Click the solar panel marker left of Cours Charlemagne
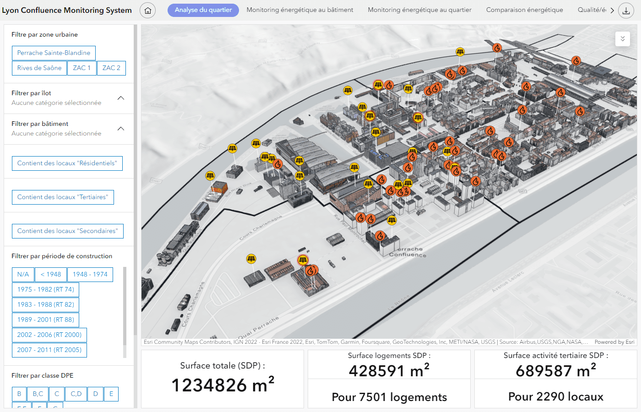Screen dimensions: 641x412 coord(251,259)
